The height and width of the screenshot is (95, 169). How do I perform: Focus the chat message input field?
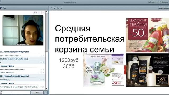coord(16,92)
